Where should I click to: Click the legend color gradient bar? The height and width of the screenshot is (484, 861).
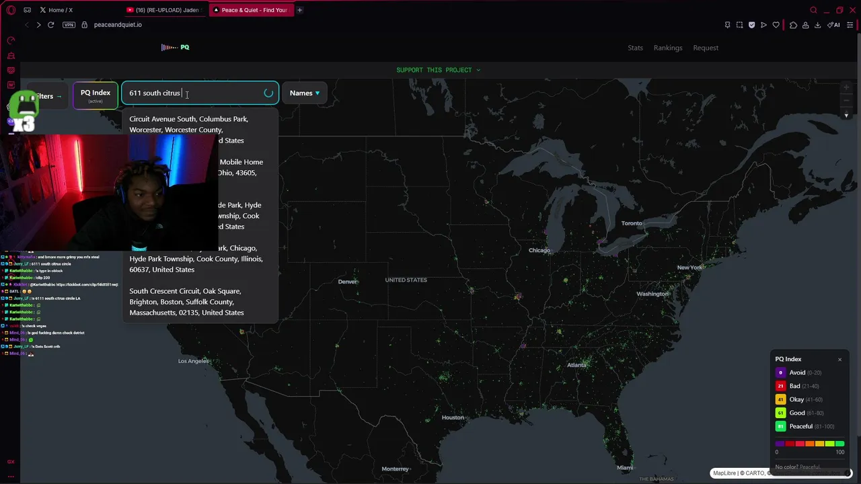click(810, 444)
